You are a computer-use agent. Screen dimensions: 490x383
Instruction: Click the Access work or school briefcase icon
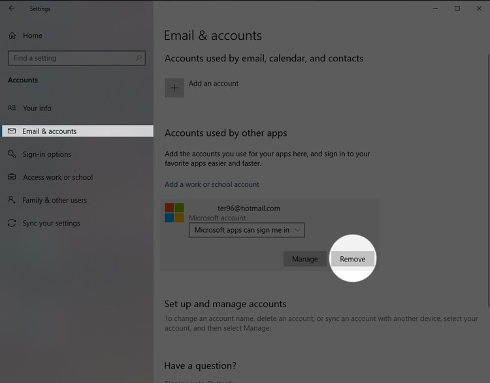tap(12, 177)
